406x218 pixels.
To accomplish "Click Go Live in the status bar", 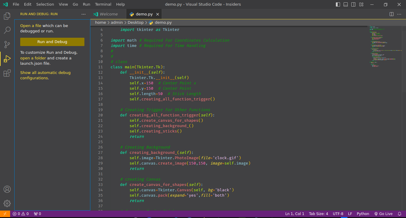I will pos(383,214).
